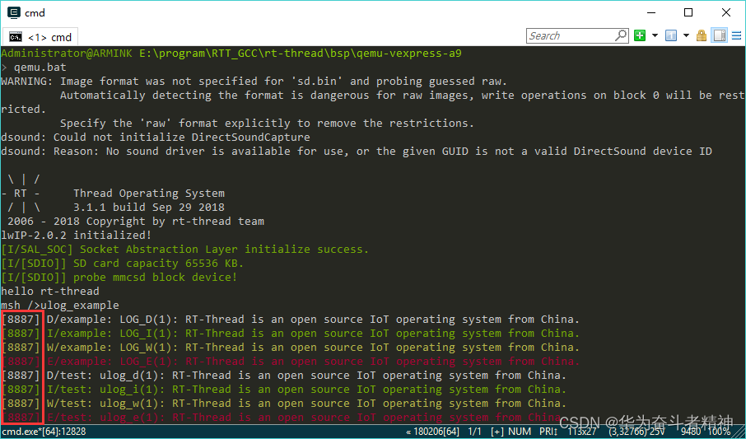This screenshot has width=746, height=439.
Task: Click 'hello rt-thread' output line
Action: [50, 291]
